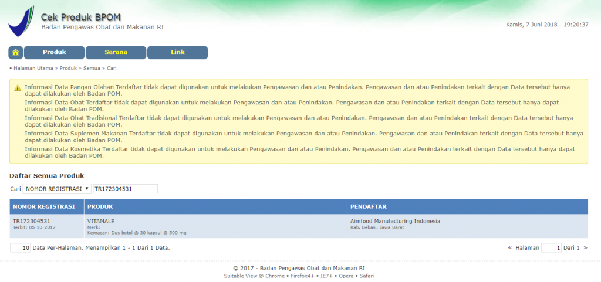Click the Halaman page number field
Image resolution: width=601 pixels, height=282 pixels.
click(x=551, y=248)
